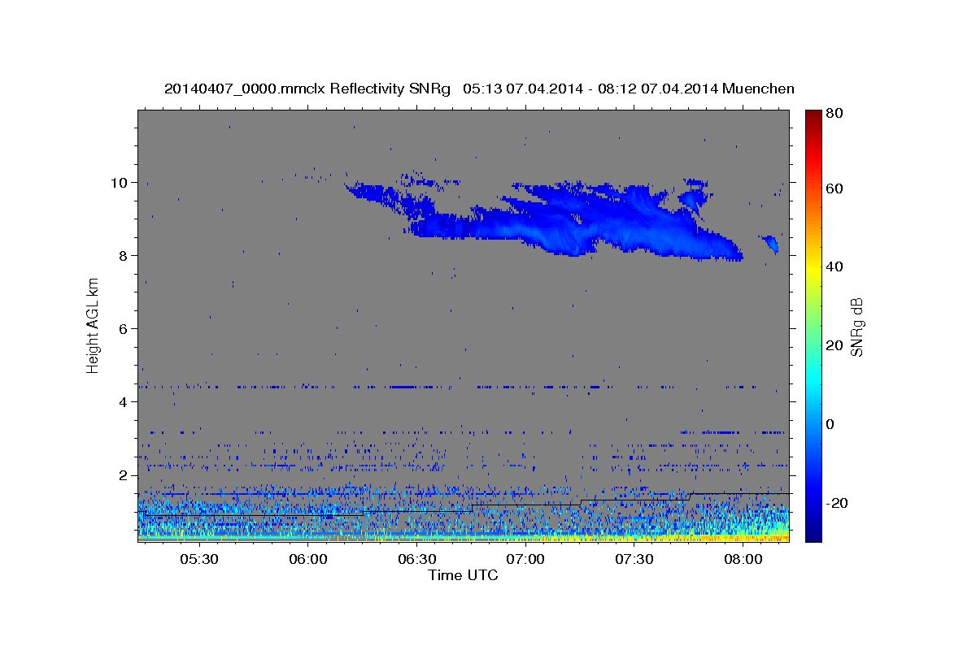
Task: Click the colorbar value 40
Action: (x=834, y=266)
